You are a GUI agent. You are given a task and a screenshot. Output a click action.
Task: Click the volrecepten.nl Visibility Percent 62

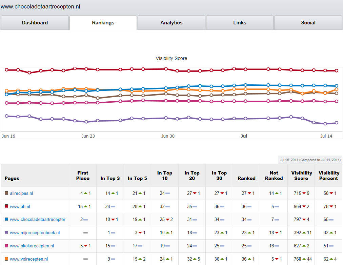coord(326,259)
